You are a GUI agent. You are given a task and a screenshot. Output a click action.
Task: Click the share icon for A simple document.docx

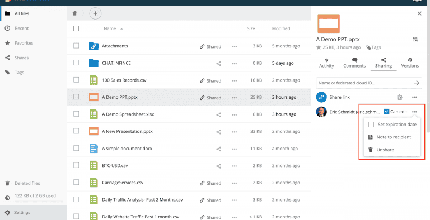(218, 149)
